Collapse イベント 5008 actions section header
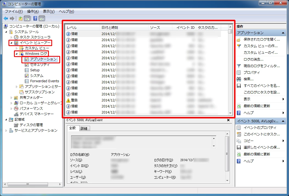The height and width of the screenshot is (196, 289). coord(261,121)
